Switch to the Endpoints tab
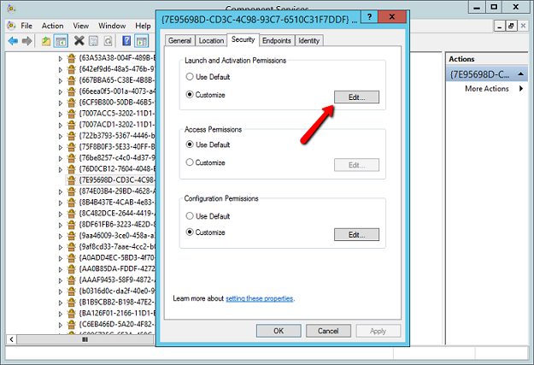The image size is (534, 365). click(276, 40)
